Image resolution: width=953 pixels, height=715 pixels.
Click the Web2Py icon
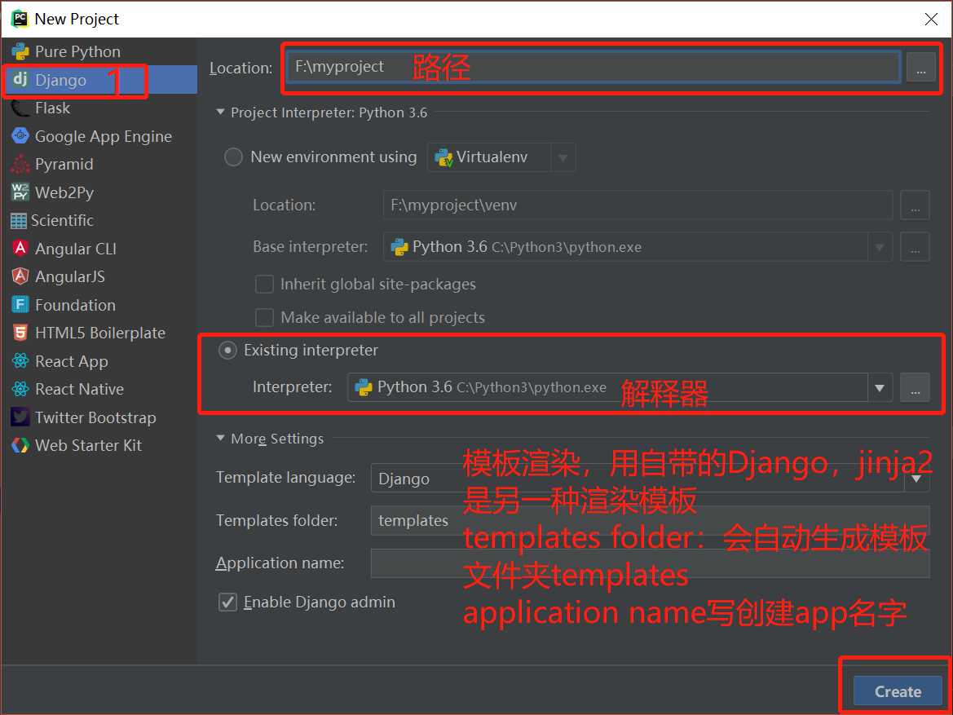click(20, 192)
